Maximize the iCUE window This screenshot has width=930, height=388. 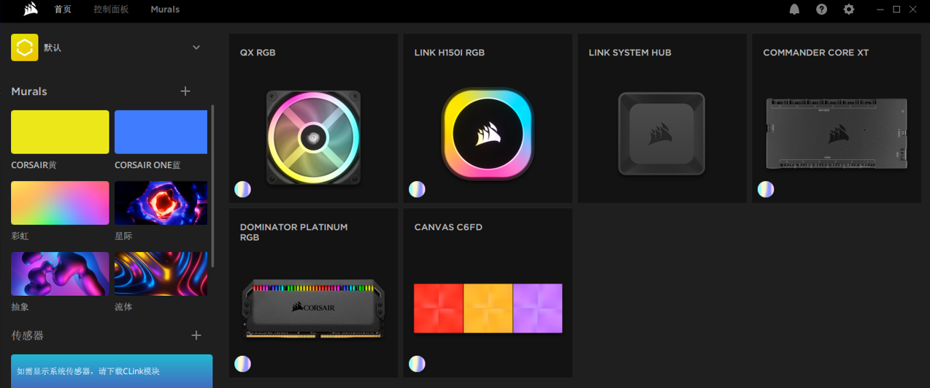(x=896, y=9)
